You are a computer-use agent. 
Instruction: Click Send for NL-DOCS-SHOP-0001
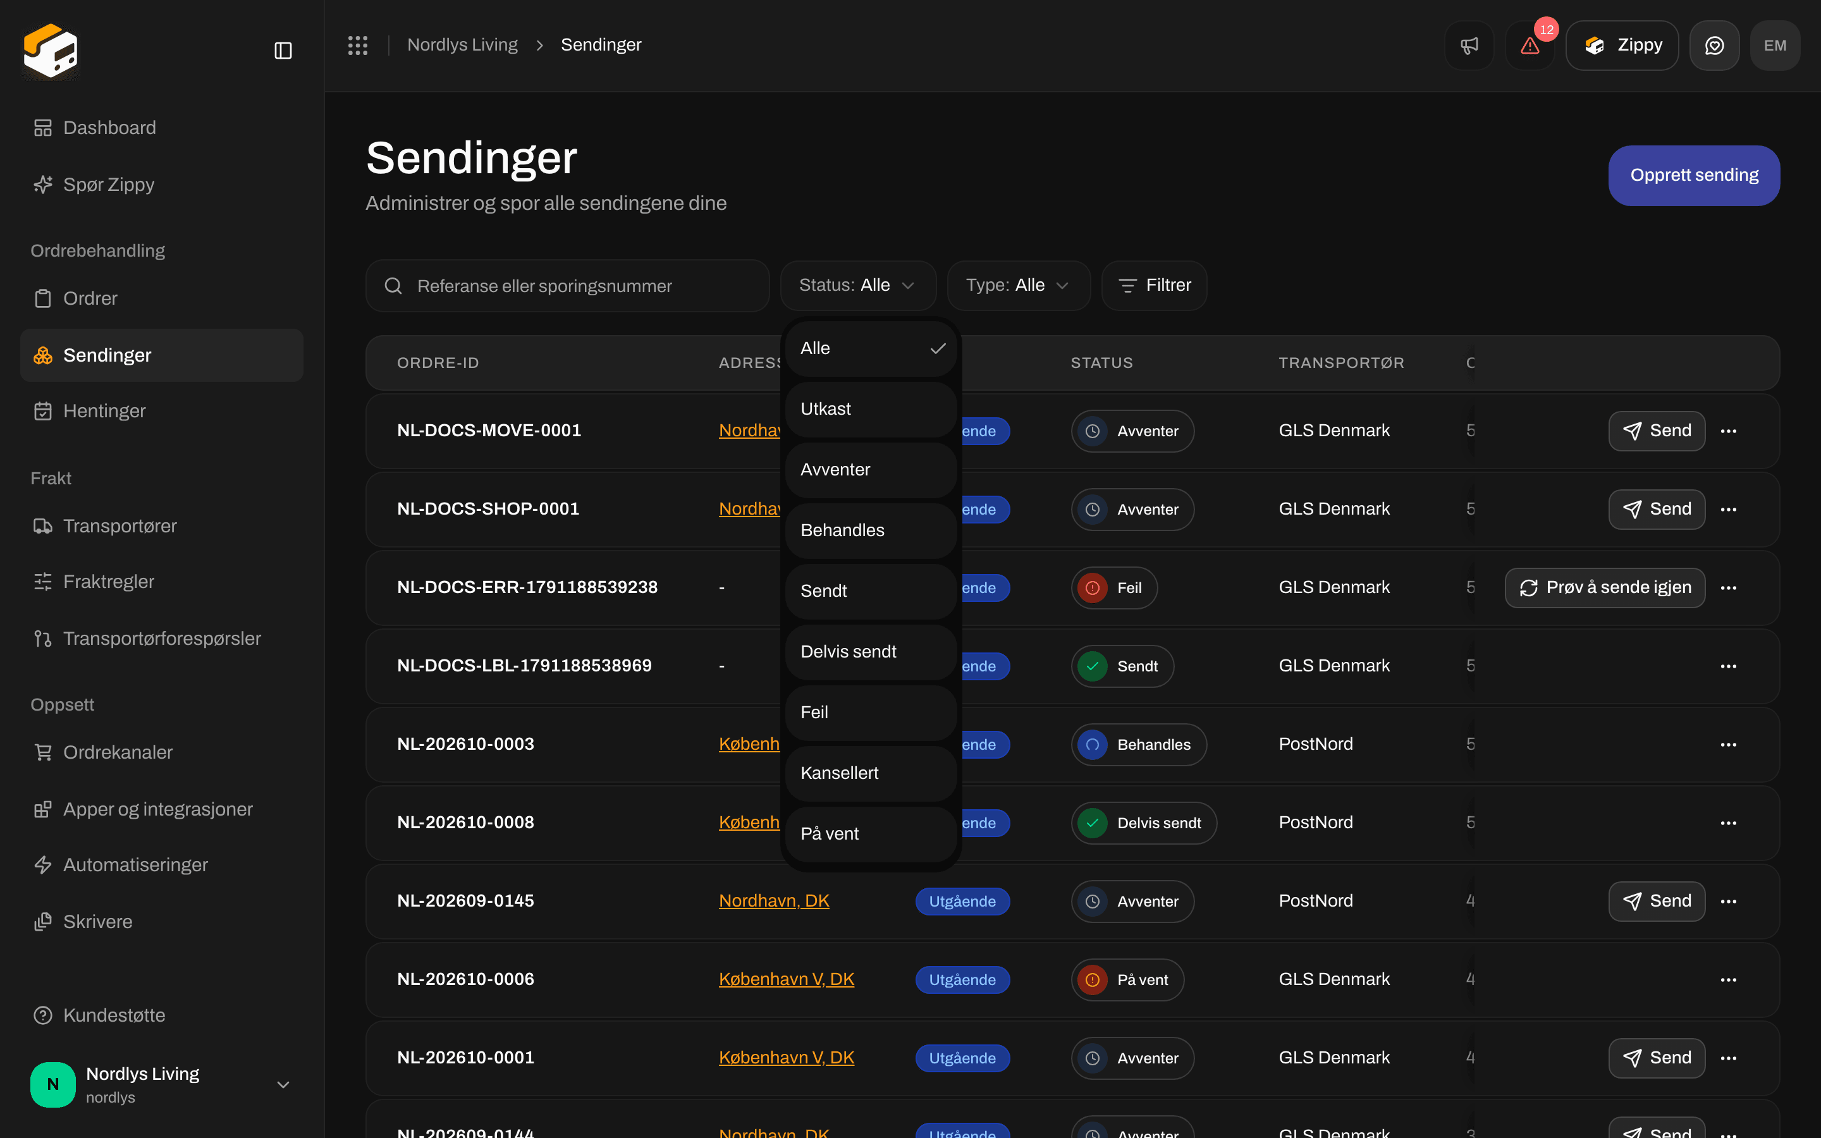[x=1656, y=510]
